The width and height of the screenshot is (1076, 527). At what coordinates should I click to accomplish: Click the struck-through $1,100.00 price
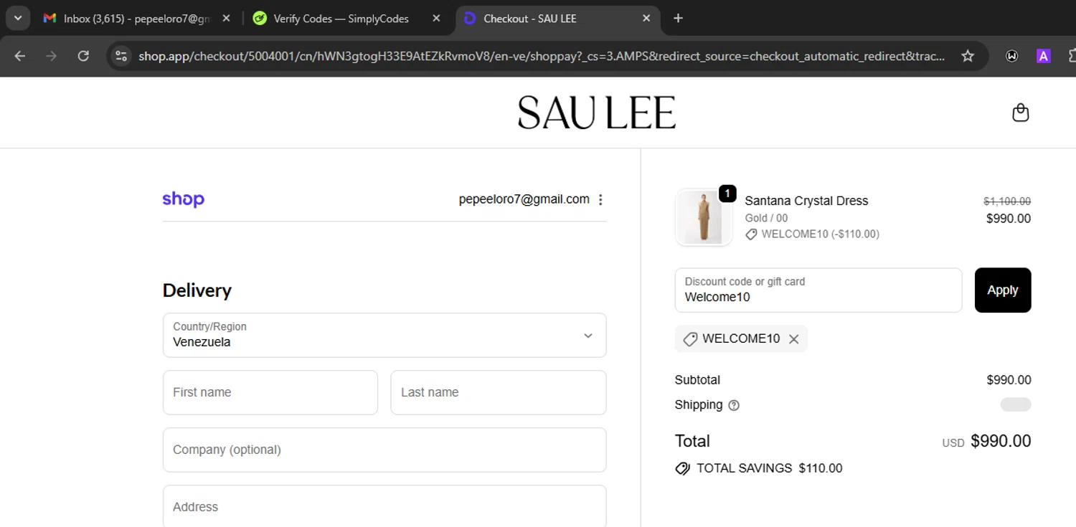[x=1007, y=201]
